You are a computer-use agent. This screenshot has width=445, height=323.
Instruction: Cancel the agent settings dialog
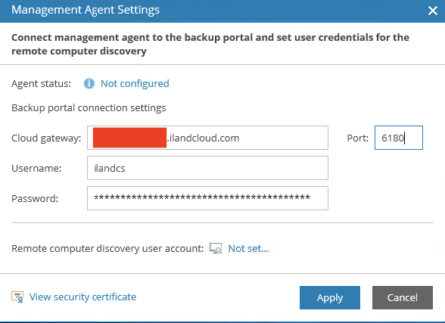point(403,297)
